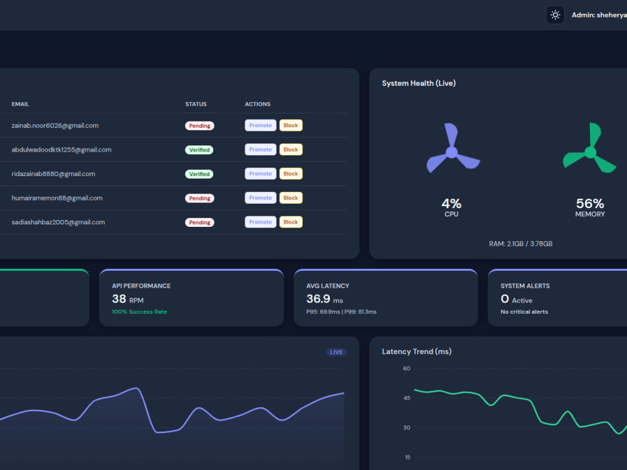Click No critical alerts text
Viewport: 627px width, 470px height.
pos(524,311)
